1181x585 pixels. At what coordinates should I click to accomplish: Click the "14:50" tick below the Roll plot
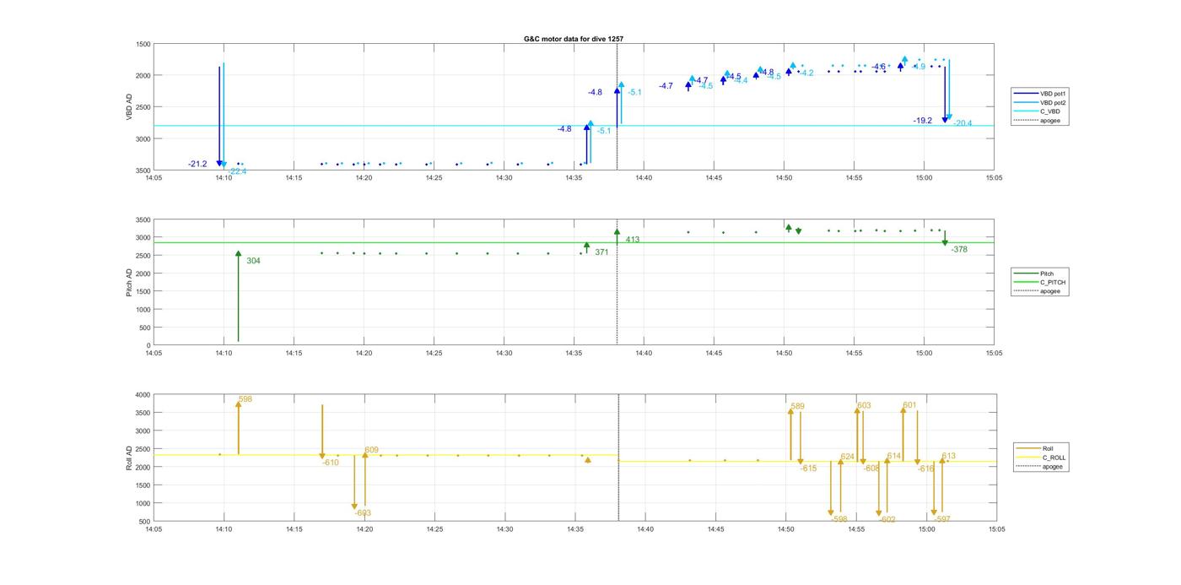(x=785, y=529)
